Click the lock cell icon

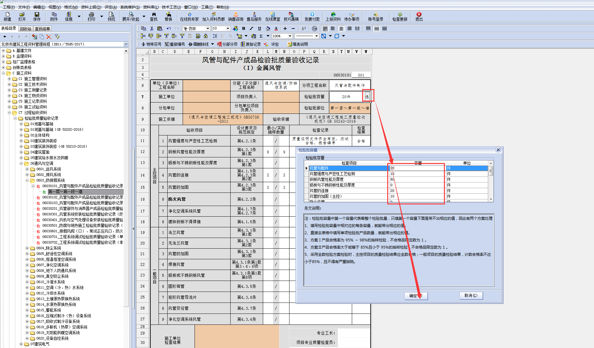(x=206, y=36)
